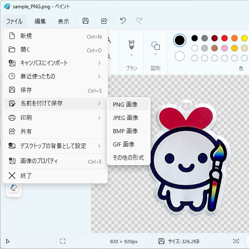Pick the yellow palette swatch

tap(244, 38)
